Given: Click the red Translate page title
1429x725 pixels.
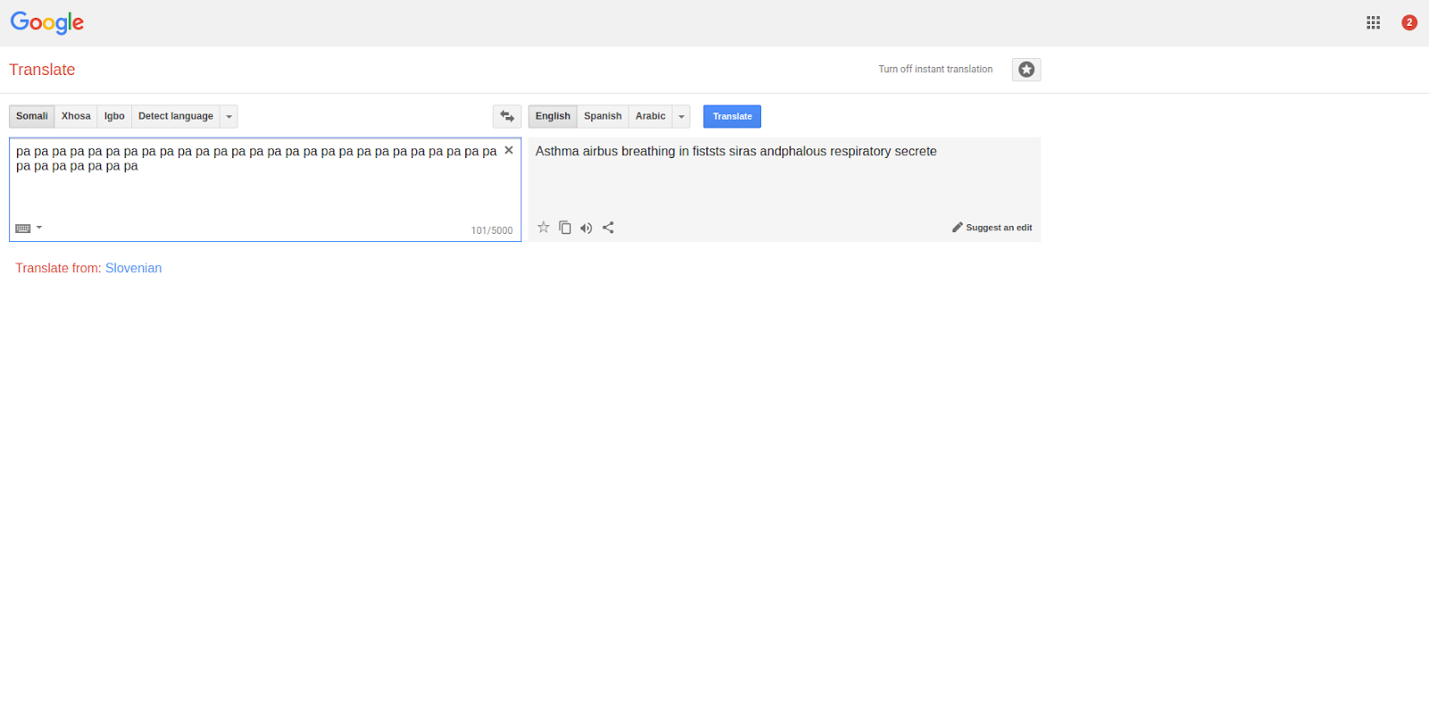Looking at the screenshot, I should point(42,70).
